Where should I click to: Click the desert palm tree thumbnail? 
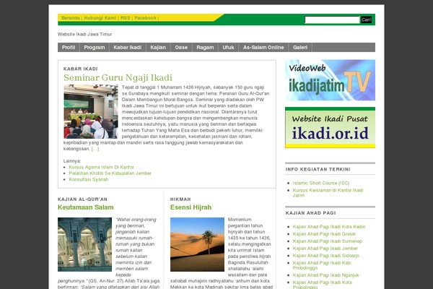[197, 244]
